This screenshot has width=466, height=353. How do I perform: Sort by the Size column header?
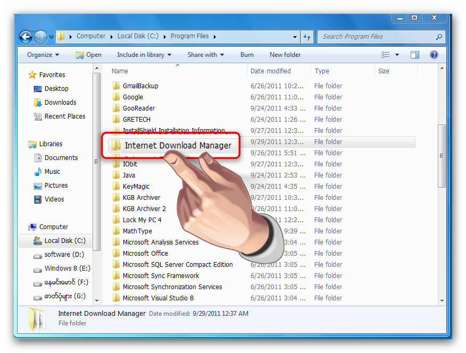[x=384, y=71]
